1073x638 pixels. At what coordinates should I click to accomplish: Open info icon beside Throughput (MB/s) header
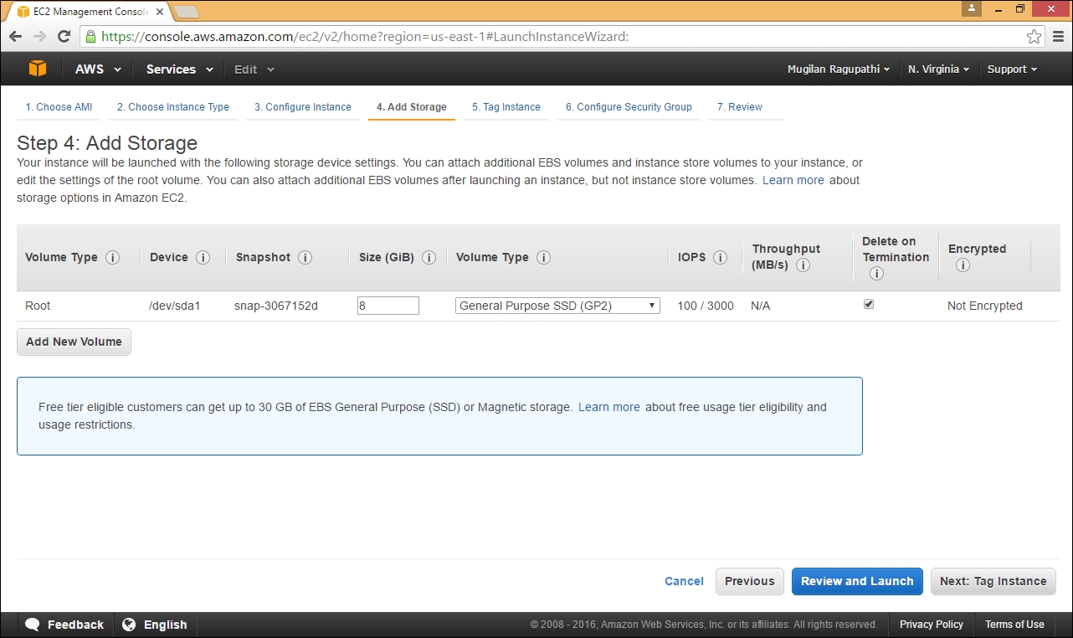coord(803,265)
